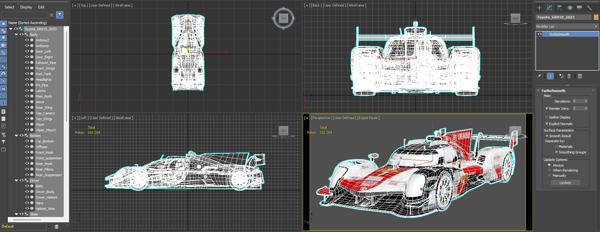Toggle Smoothing Groups checkbox
The width and height of the screenshot is (600, 232).
556,152
